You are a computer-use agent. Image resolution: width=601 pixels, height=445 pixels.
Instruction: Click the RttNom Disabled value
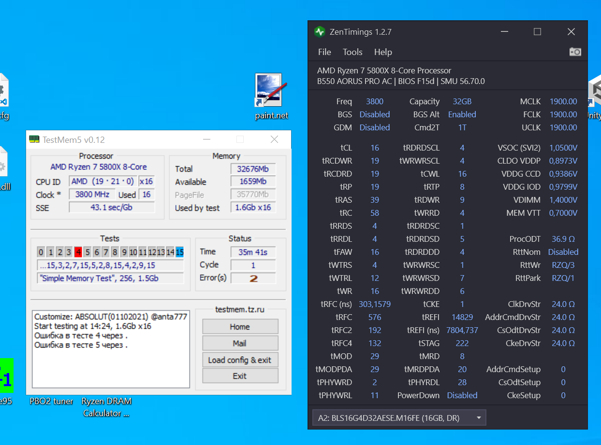(x=563, y=252)
